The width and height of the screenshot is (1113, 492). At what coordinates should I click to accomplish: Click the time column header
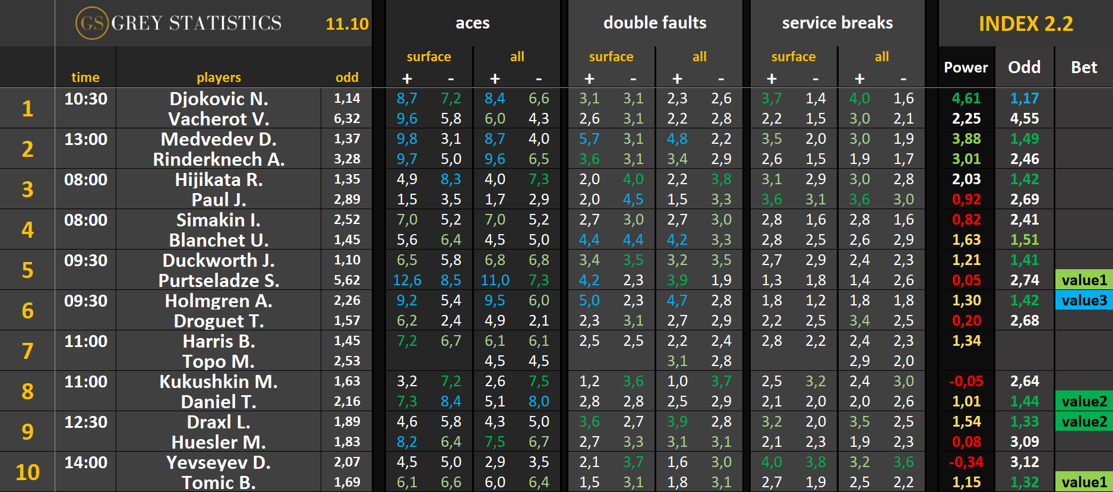point(86,77)
